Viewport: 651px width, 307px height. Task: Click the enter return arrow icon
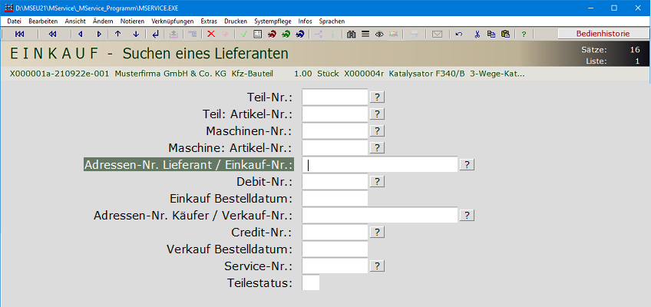(x=157, y=34)
